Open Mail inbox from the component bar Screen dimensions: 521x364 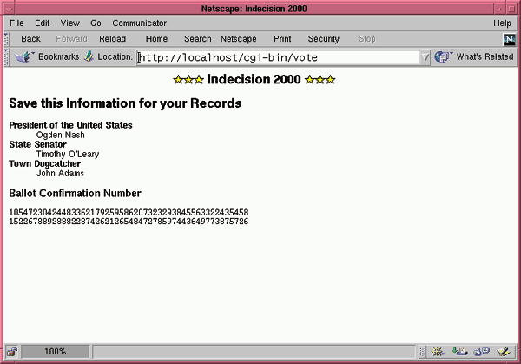coord(458,352)
